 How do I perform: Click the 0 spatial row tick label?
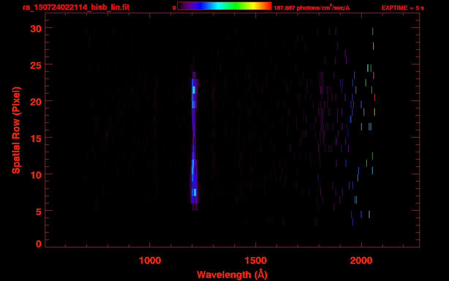(39, 244)
